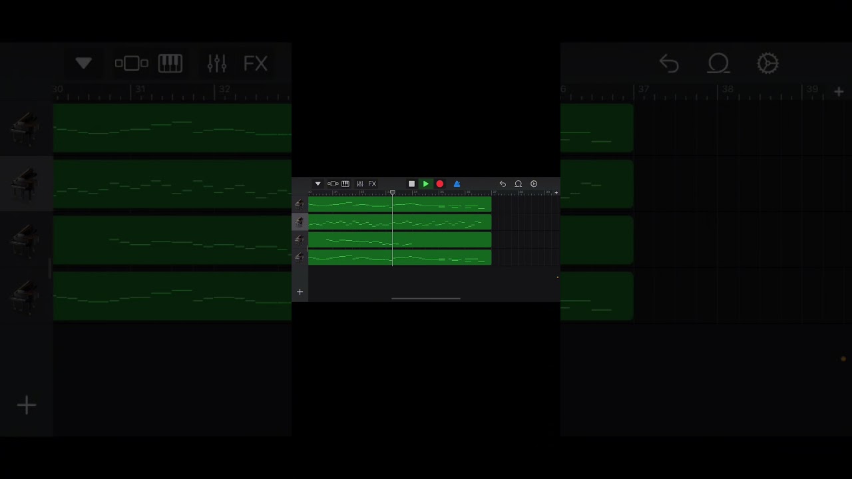Grab the playhead handle on the ruler
Screen dimensions: 852x479
[x=393, y=193]
